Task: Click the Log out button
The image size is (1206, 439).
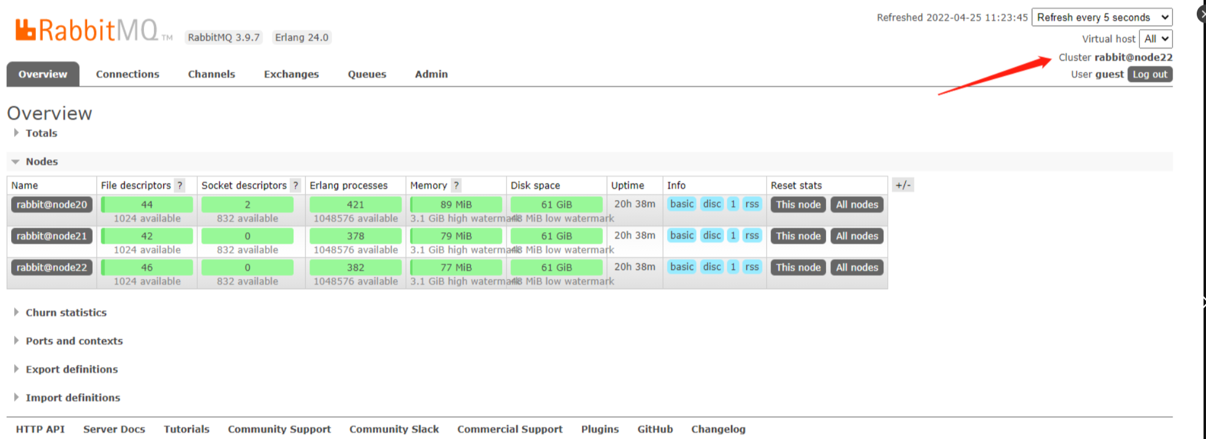Action: pos(1150,74)
